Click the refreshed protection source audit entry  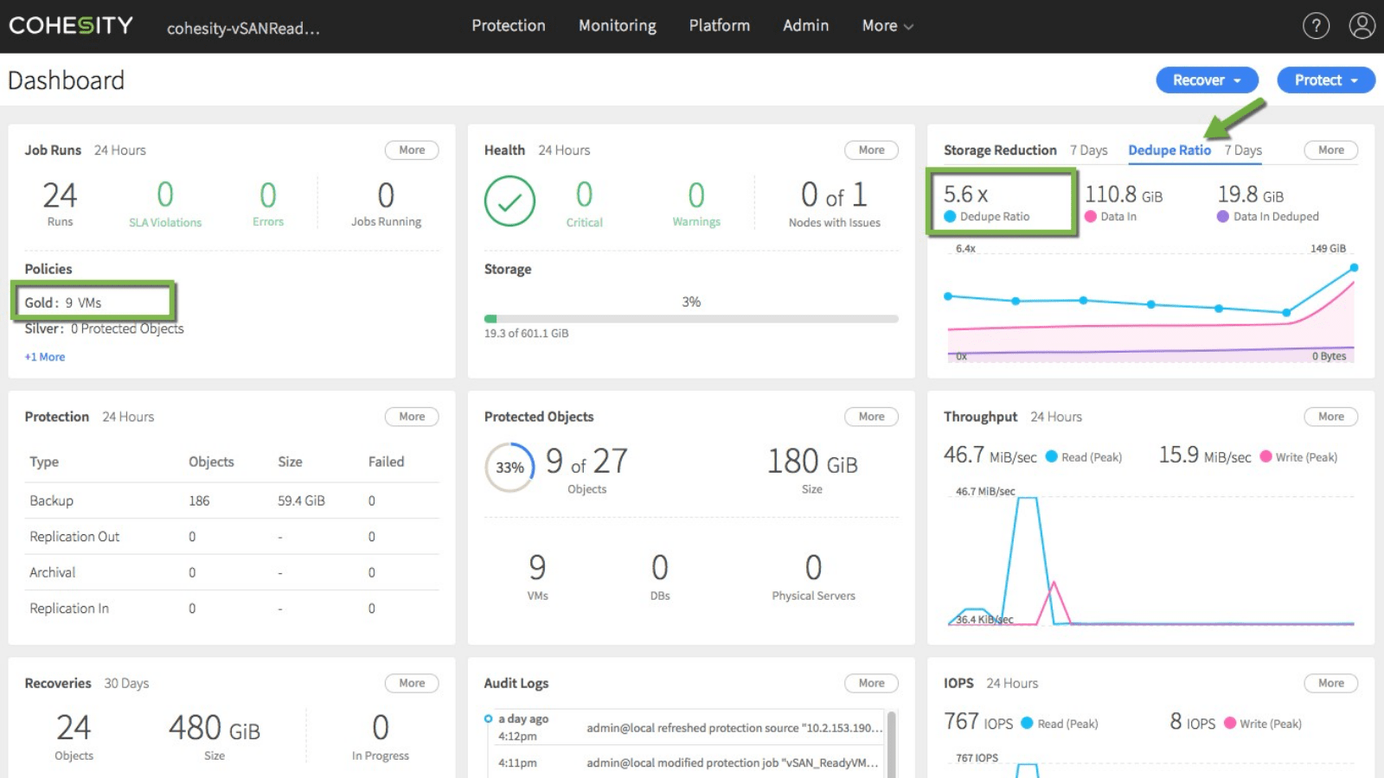[x=734, y=728]
